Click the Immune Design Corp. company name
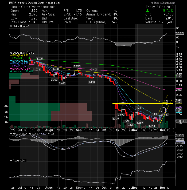187x190 pixels. 31,3
